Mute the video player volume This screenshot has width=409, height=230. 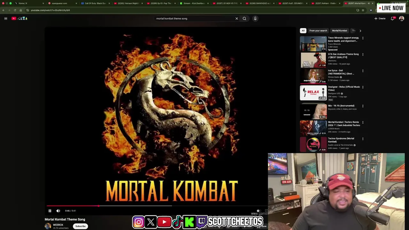click(x=58, y=211)
